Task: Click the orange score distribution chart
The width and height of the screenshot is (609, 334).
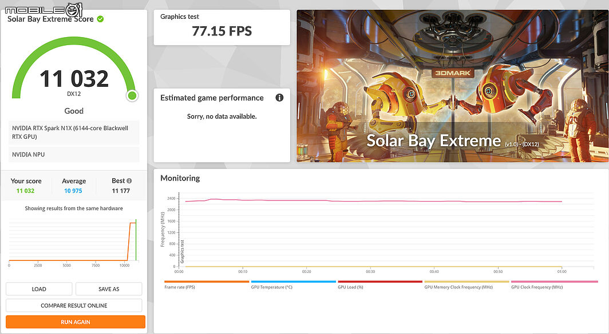Action: (x=73, y=241)
